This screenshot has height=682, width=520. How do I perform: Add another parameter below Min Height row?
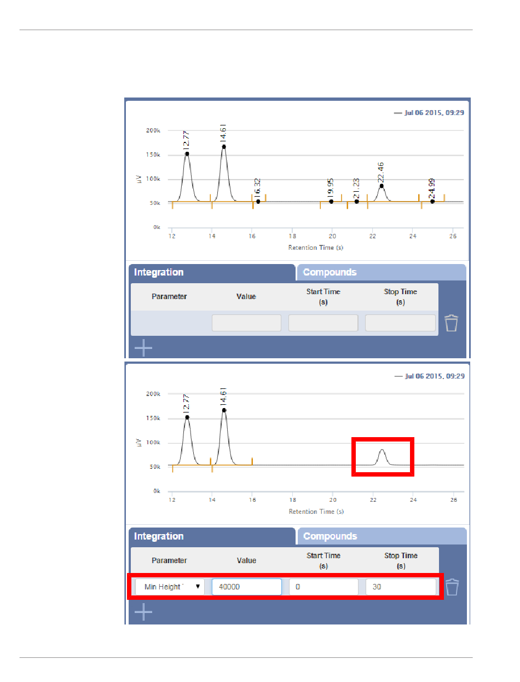coord(143,612)
